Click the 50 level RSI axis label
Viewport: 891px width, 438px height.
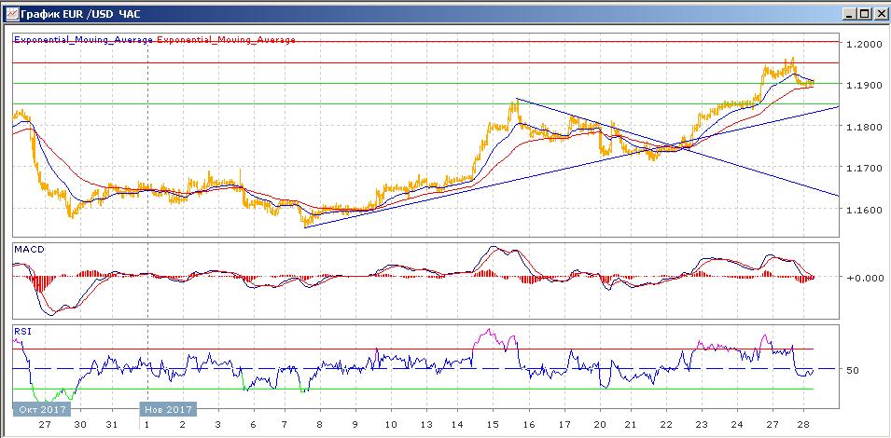853,370
